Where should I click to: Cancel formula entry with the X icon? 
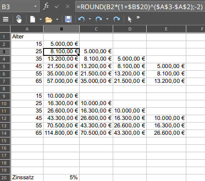coord(67,7)
